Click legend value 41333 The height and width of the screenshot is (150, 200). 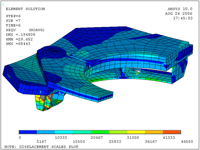point(169,137)
